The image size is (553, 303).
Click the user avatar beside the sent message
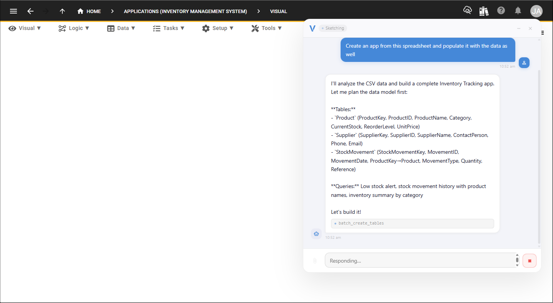pos(524,63)
